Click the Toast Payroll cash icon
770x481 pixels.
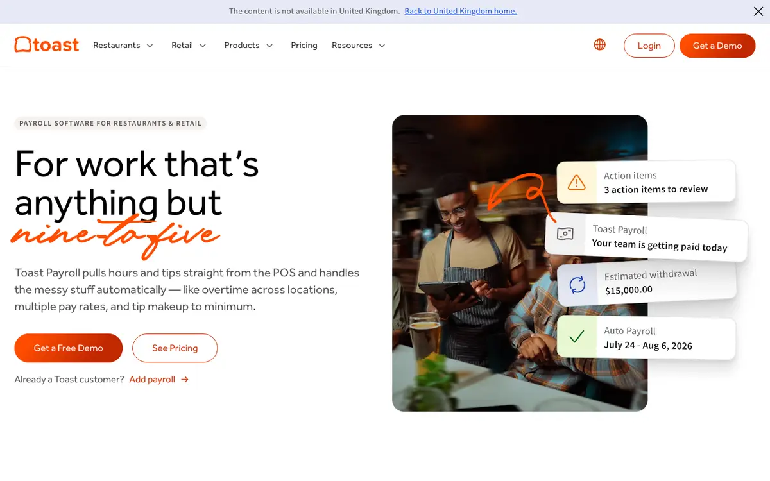[x=565, y=233]
